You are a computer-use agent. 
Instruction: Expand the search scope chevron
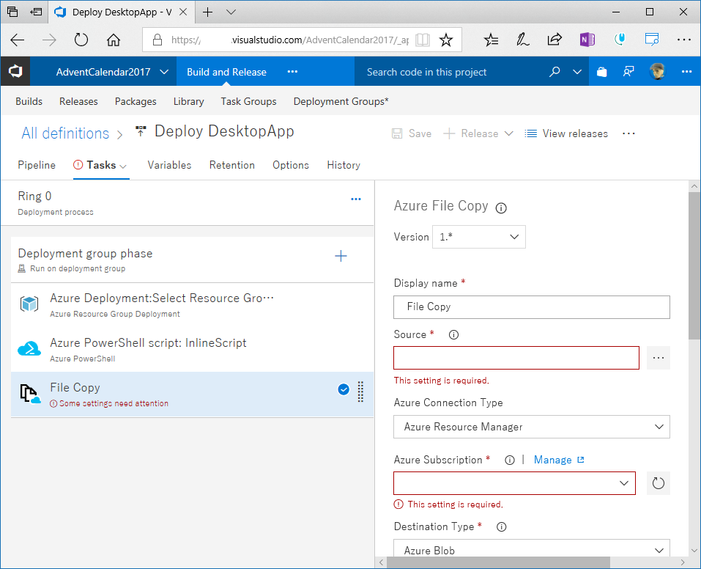(x=577, y=72)
